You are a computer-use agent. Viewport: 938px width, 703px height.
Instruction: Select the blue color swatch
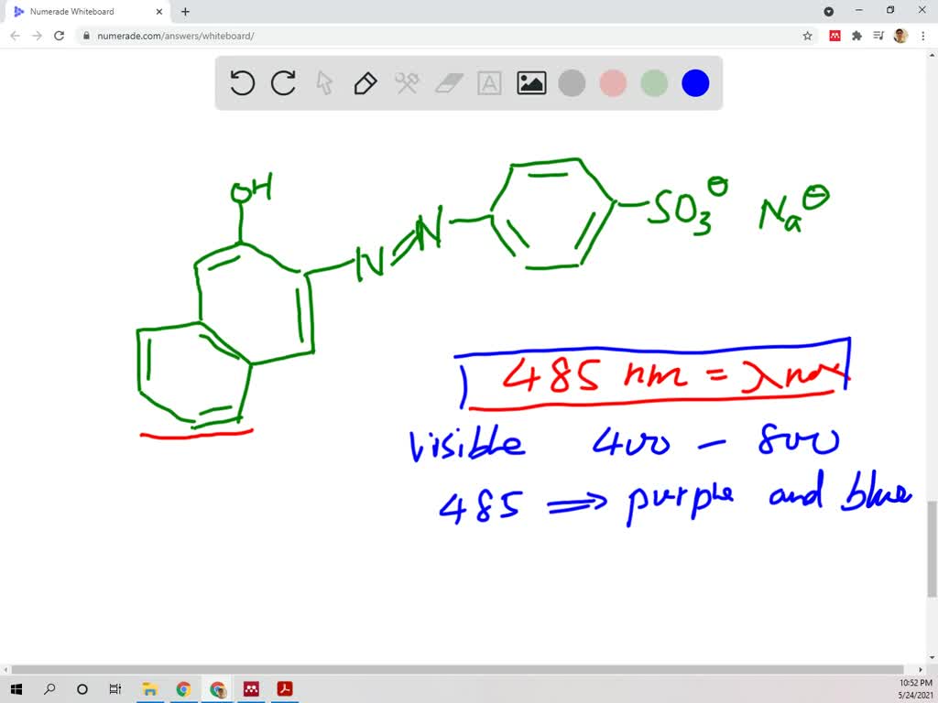(x=695, y=83)
